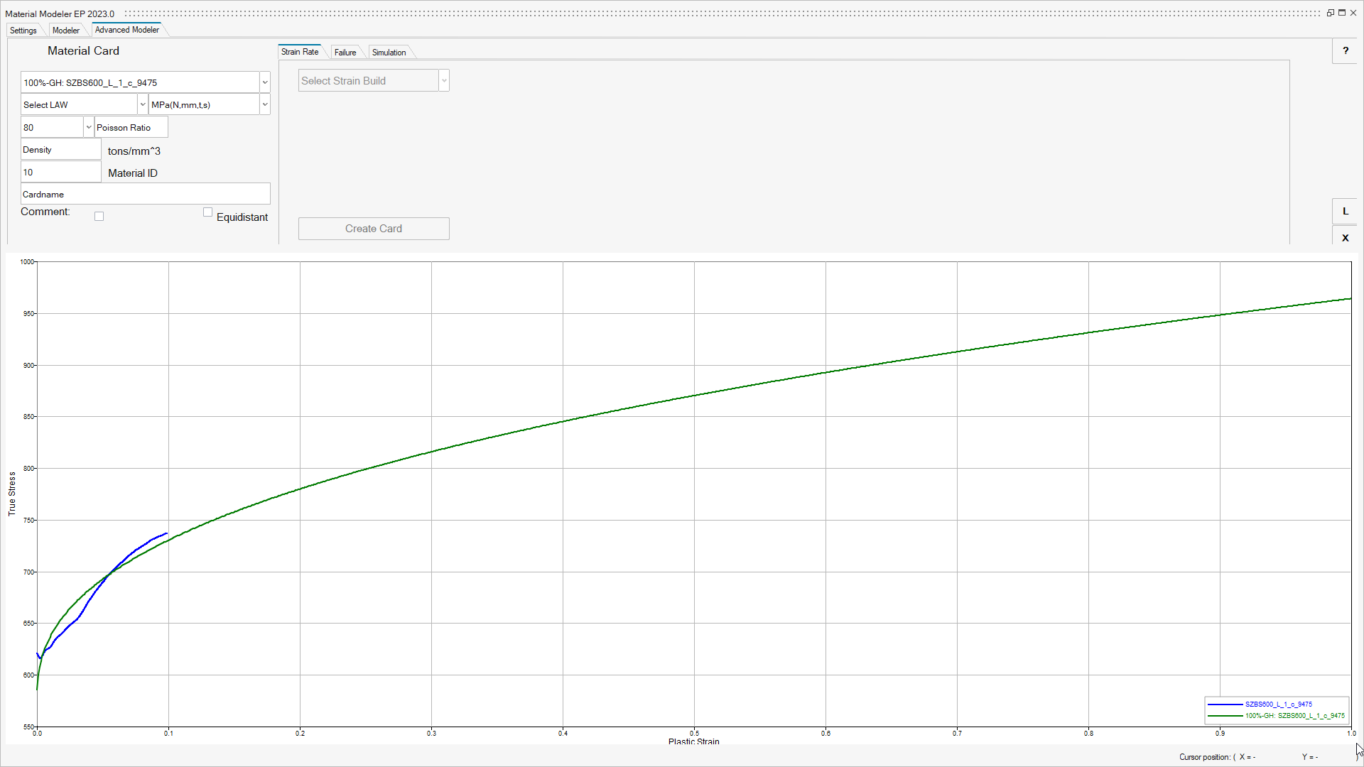Click the restore window icon in the title bar
This screenshot has height=767, width=1364.
point(1330,13)
